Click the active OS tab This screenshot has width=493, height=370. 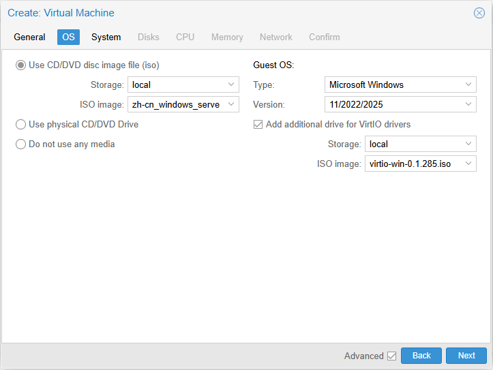[x=68, y=37]
